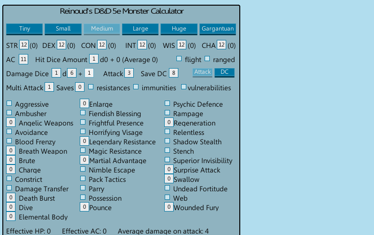Focus the Breath Weapon value field
Image resolution: width=374 pixels, height=235 pixels.
click(x=11, y=150)
